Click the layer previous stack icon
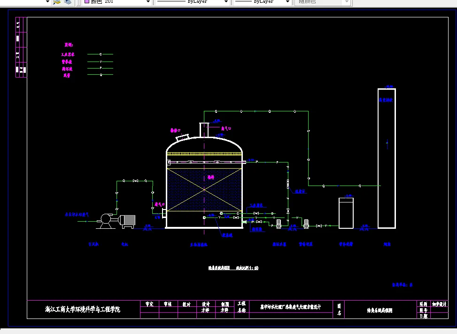This screenshot has height=334, width=457. tap(68, 2)
